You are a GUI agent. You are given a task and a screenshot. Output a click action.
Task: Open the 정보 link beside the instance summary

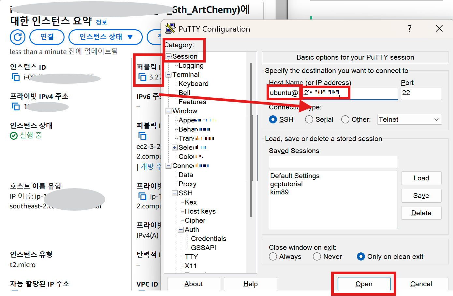pyautogui.click(x=101, y=22)
